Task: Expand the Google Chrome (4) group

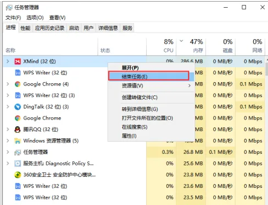Action: point(8,84)
